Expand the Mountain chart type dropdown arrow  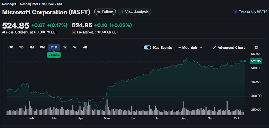[201, 48]
